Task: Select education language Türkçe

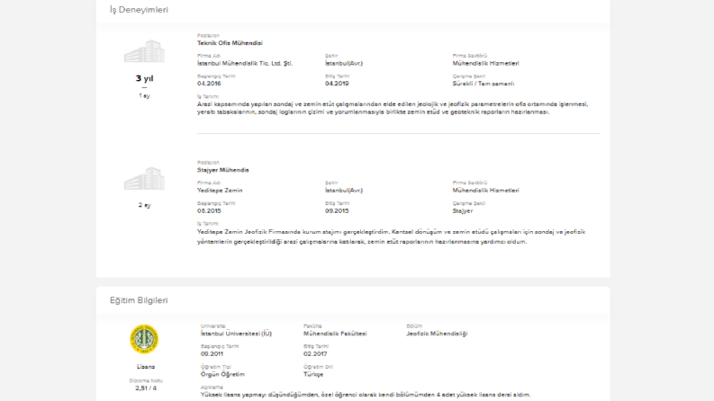Action: tap(313, 375)
